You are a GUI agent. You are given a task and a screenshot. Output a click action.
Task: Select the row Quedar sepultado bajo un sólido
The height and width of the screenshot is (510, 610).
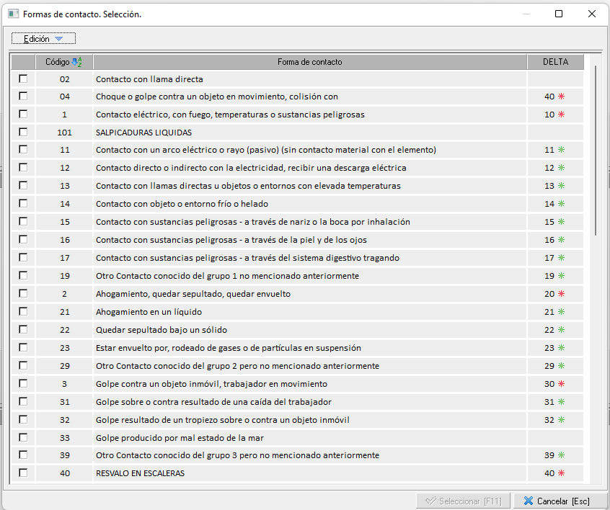pyautogui.click(x=162, y=330)
